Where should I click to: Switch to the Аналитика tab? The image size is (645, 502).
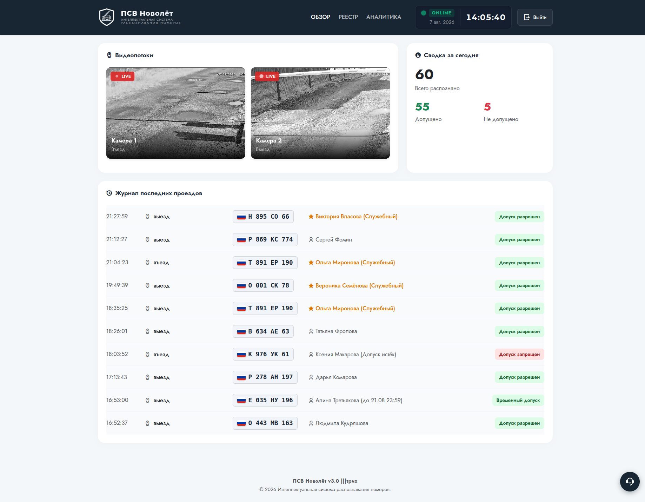pos(384,17)
